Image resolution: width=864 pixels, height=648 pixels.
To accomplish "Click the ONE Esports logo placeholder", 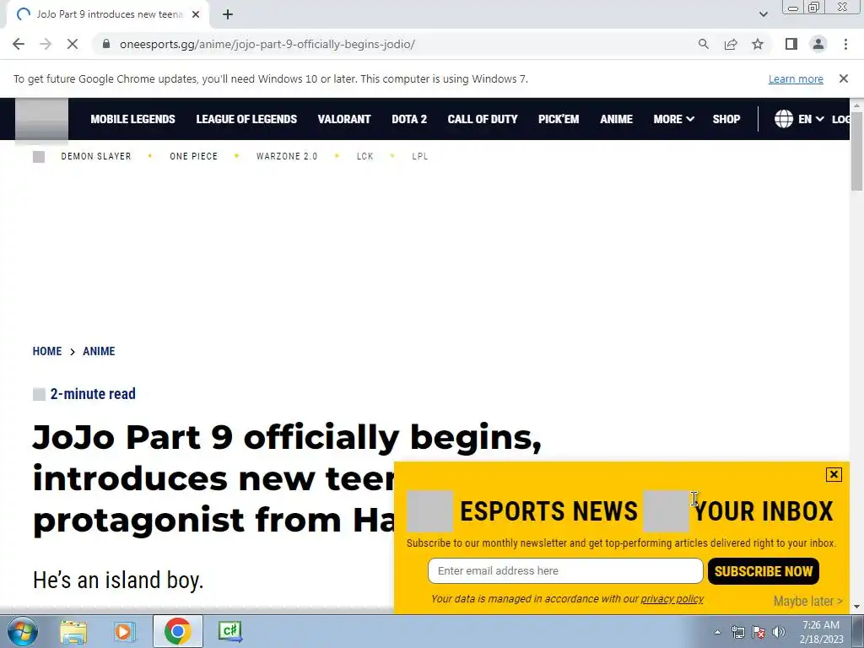I will click(x=41, y=119).
